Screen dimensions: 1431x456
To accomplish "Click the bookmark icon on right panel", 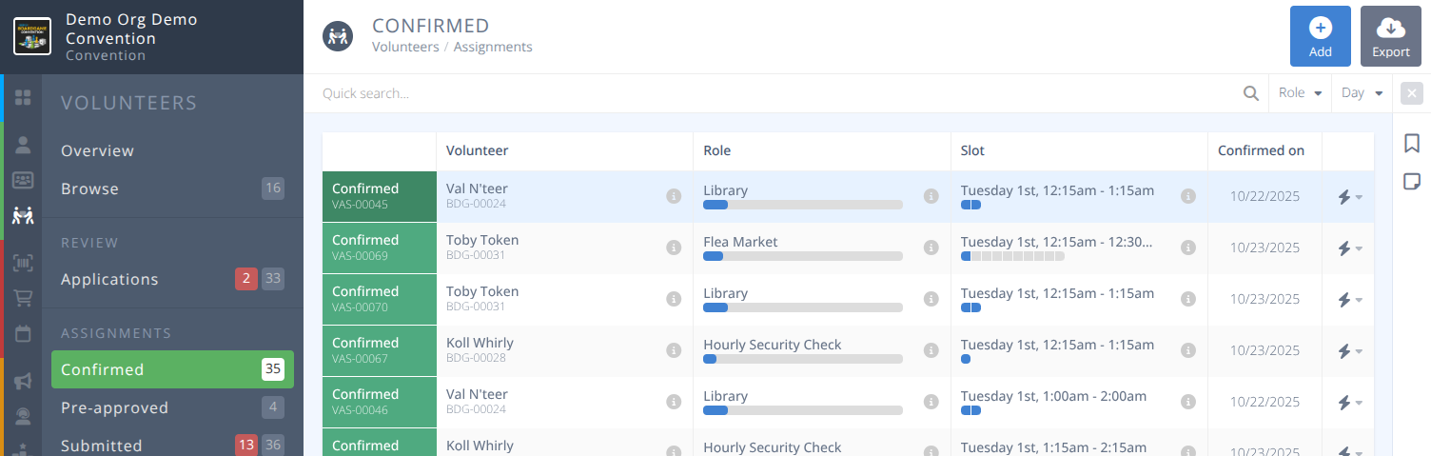I will pyautogui.click(x=1412, y=143).
